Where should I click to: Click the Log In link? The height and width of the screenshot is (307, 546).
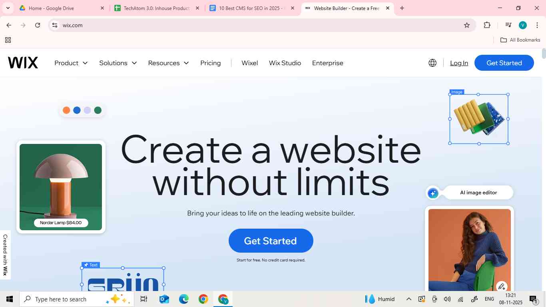459,63
